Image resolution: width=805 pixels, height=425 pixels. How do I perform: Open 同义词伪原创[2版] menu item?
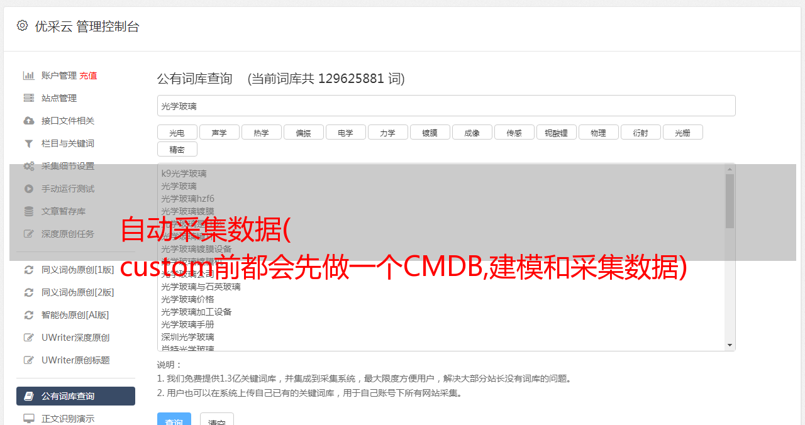77,292
